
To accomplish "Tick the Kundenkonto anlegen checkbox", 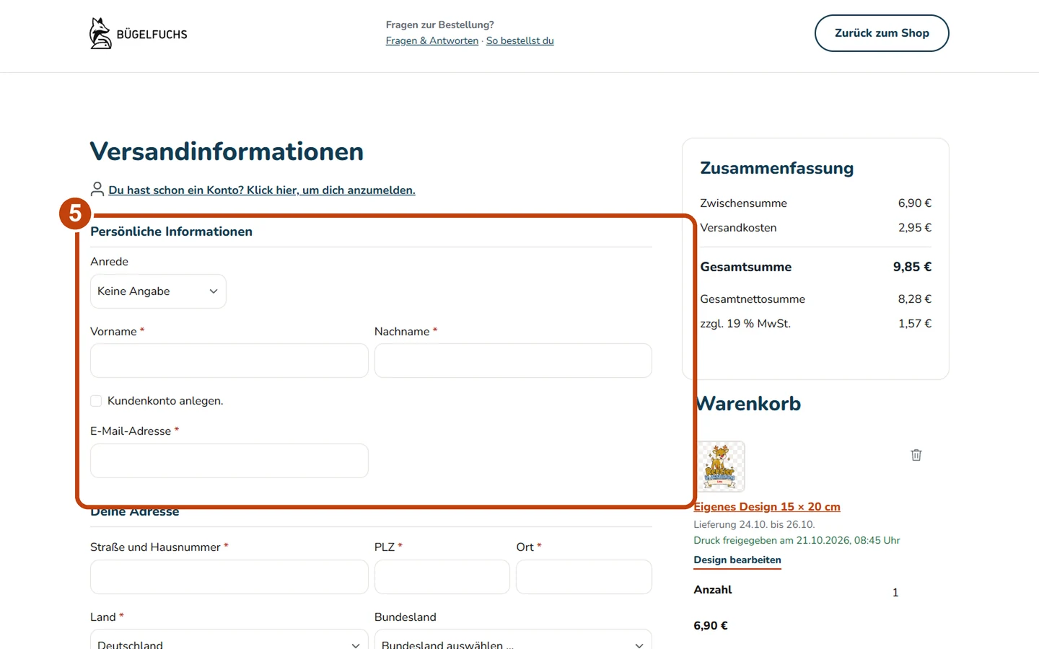I will pos(96,401).
